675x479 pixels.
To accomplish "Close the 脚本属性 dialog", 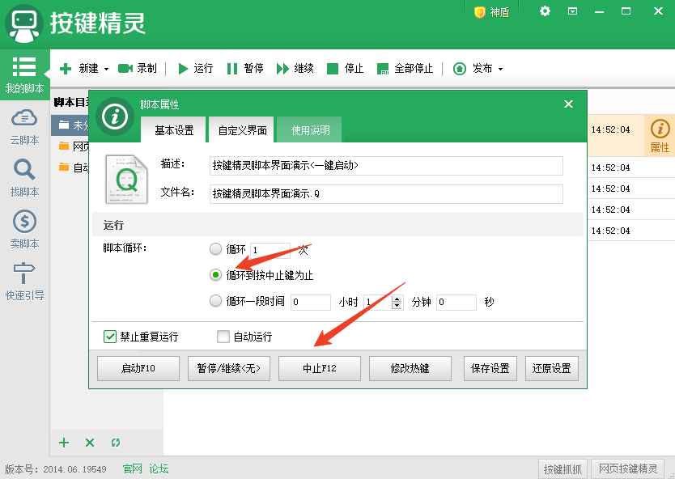I will (568, 104).
